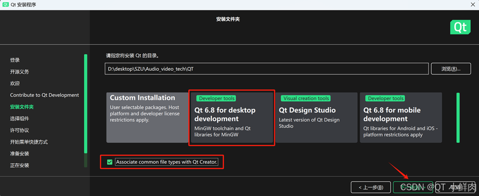This screenshot has height=196, width=479.
Task: Click the sidebar steps vertical scrollbar
Action: (x=86, y=110)
